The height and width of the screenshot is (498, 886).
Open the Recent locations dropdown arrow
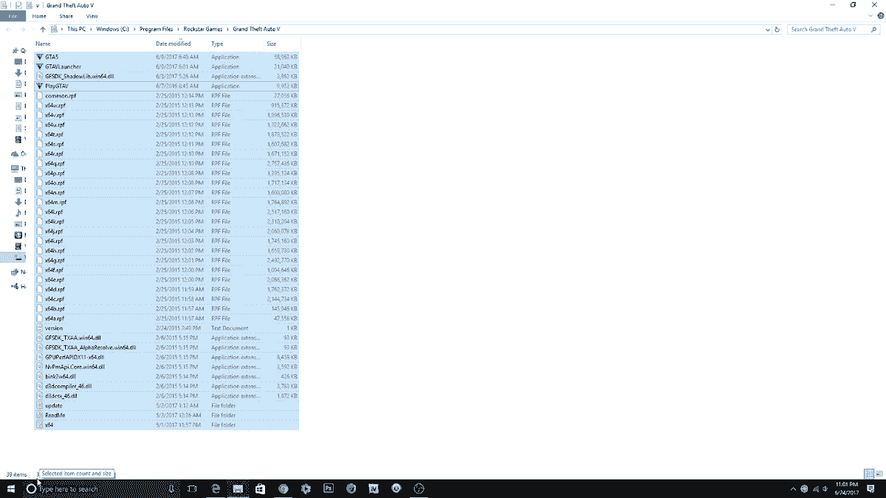[x=32, y=30]
